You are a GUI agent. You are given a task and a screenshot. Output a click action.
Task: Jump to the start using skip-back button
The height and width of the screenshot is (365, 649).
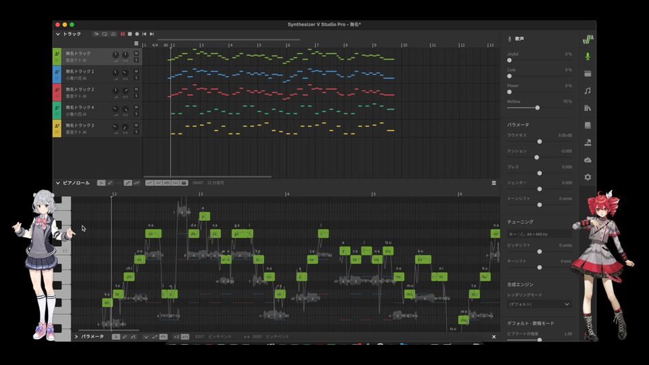pos(144,34)
